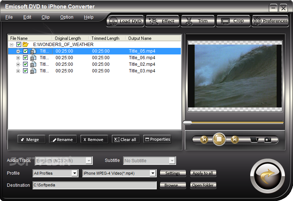Open the Trim scissors tool
The width and height of the screenshot is (293, 201).
click(198, 21)
